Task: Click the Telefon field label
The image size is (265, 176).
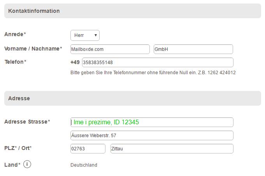Action: tap(15, 62)
